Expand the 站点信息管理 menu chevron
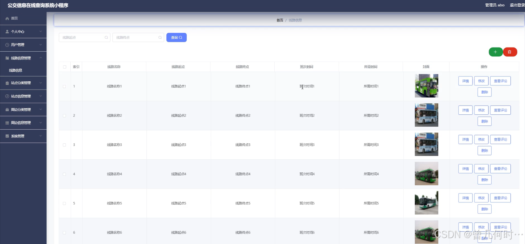The image size is (525, 244). coord(41,96)
